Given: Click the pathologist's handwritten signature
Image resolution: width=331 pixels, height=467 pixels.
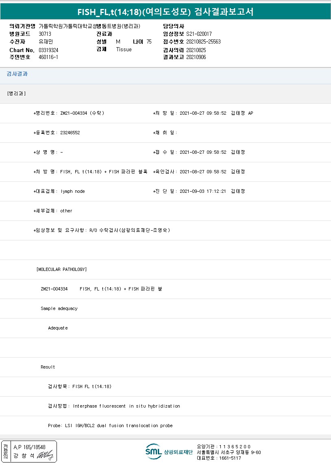Looking at the screenshot, I should (46, 456).
